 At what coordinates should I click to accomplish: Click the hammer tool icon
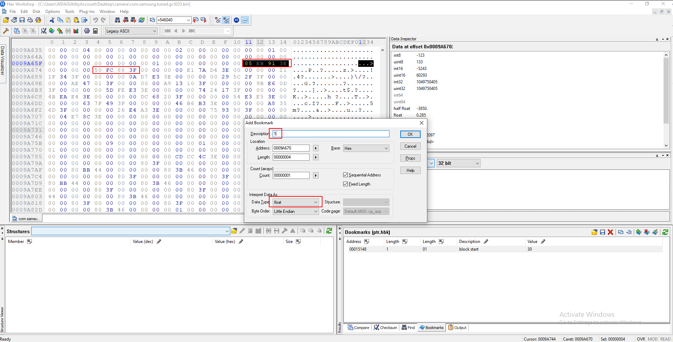[6, 31]
